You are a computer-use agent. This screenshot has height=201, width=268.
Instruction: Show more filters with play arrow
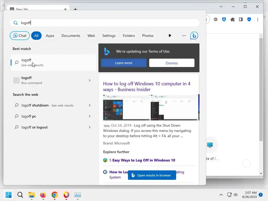[170, 36]
